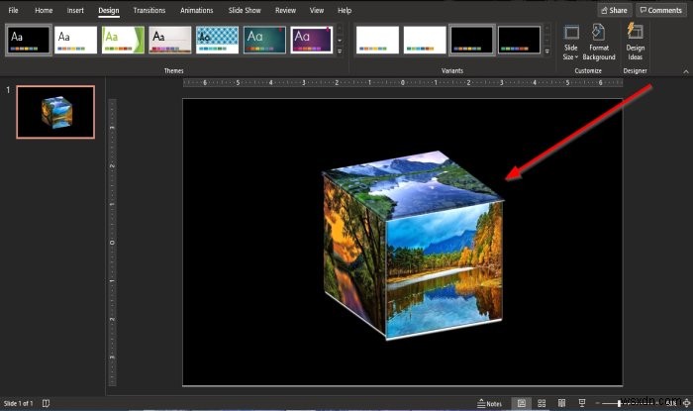The image size is (693, 411).
Task: Apply the purple theme thumbnail
Action: tap(312, 40)
